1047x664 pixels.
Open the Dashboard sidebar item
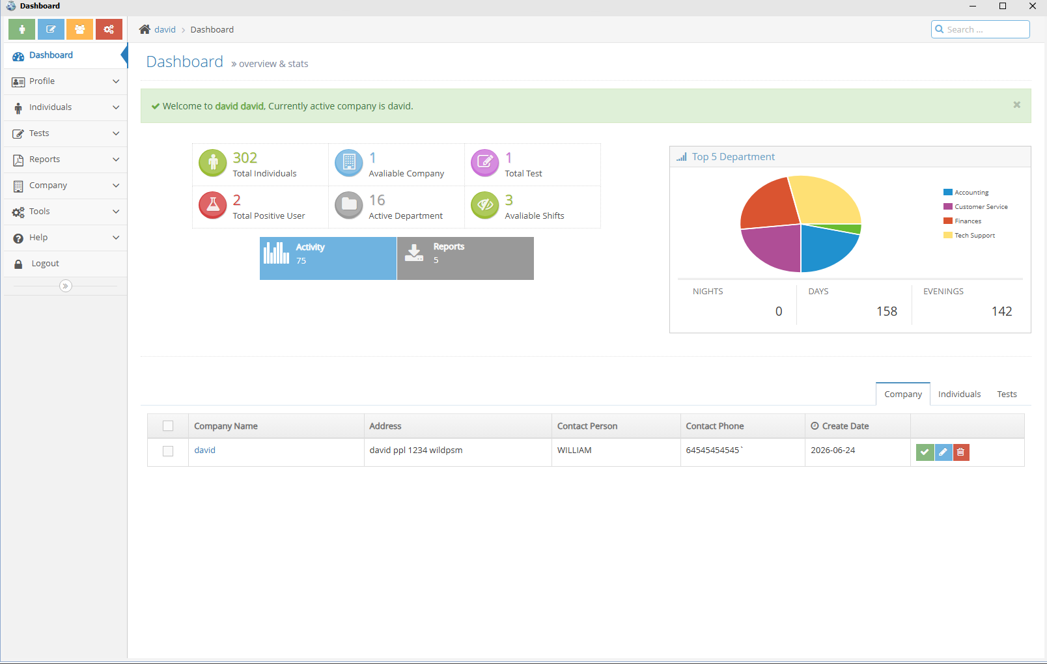point(65,55)
